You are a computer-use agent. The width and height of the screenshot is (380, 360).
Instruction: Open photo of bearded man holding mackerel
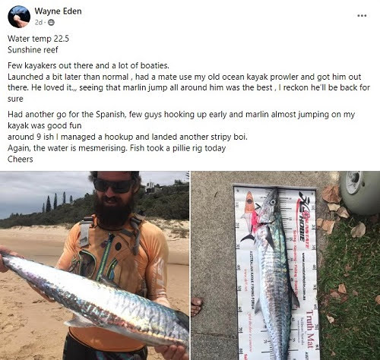(94, 266)
